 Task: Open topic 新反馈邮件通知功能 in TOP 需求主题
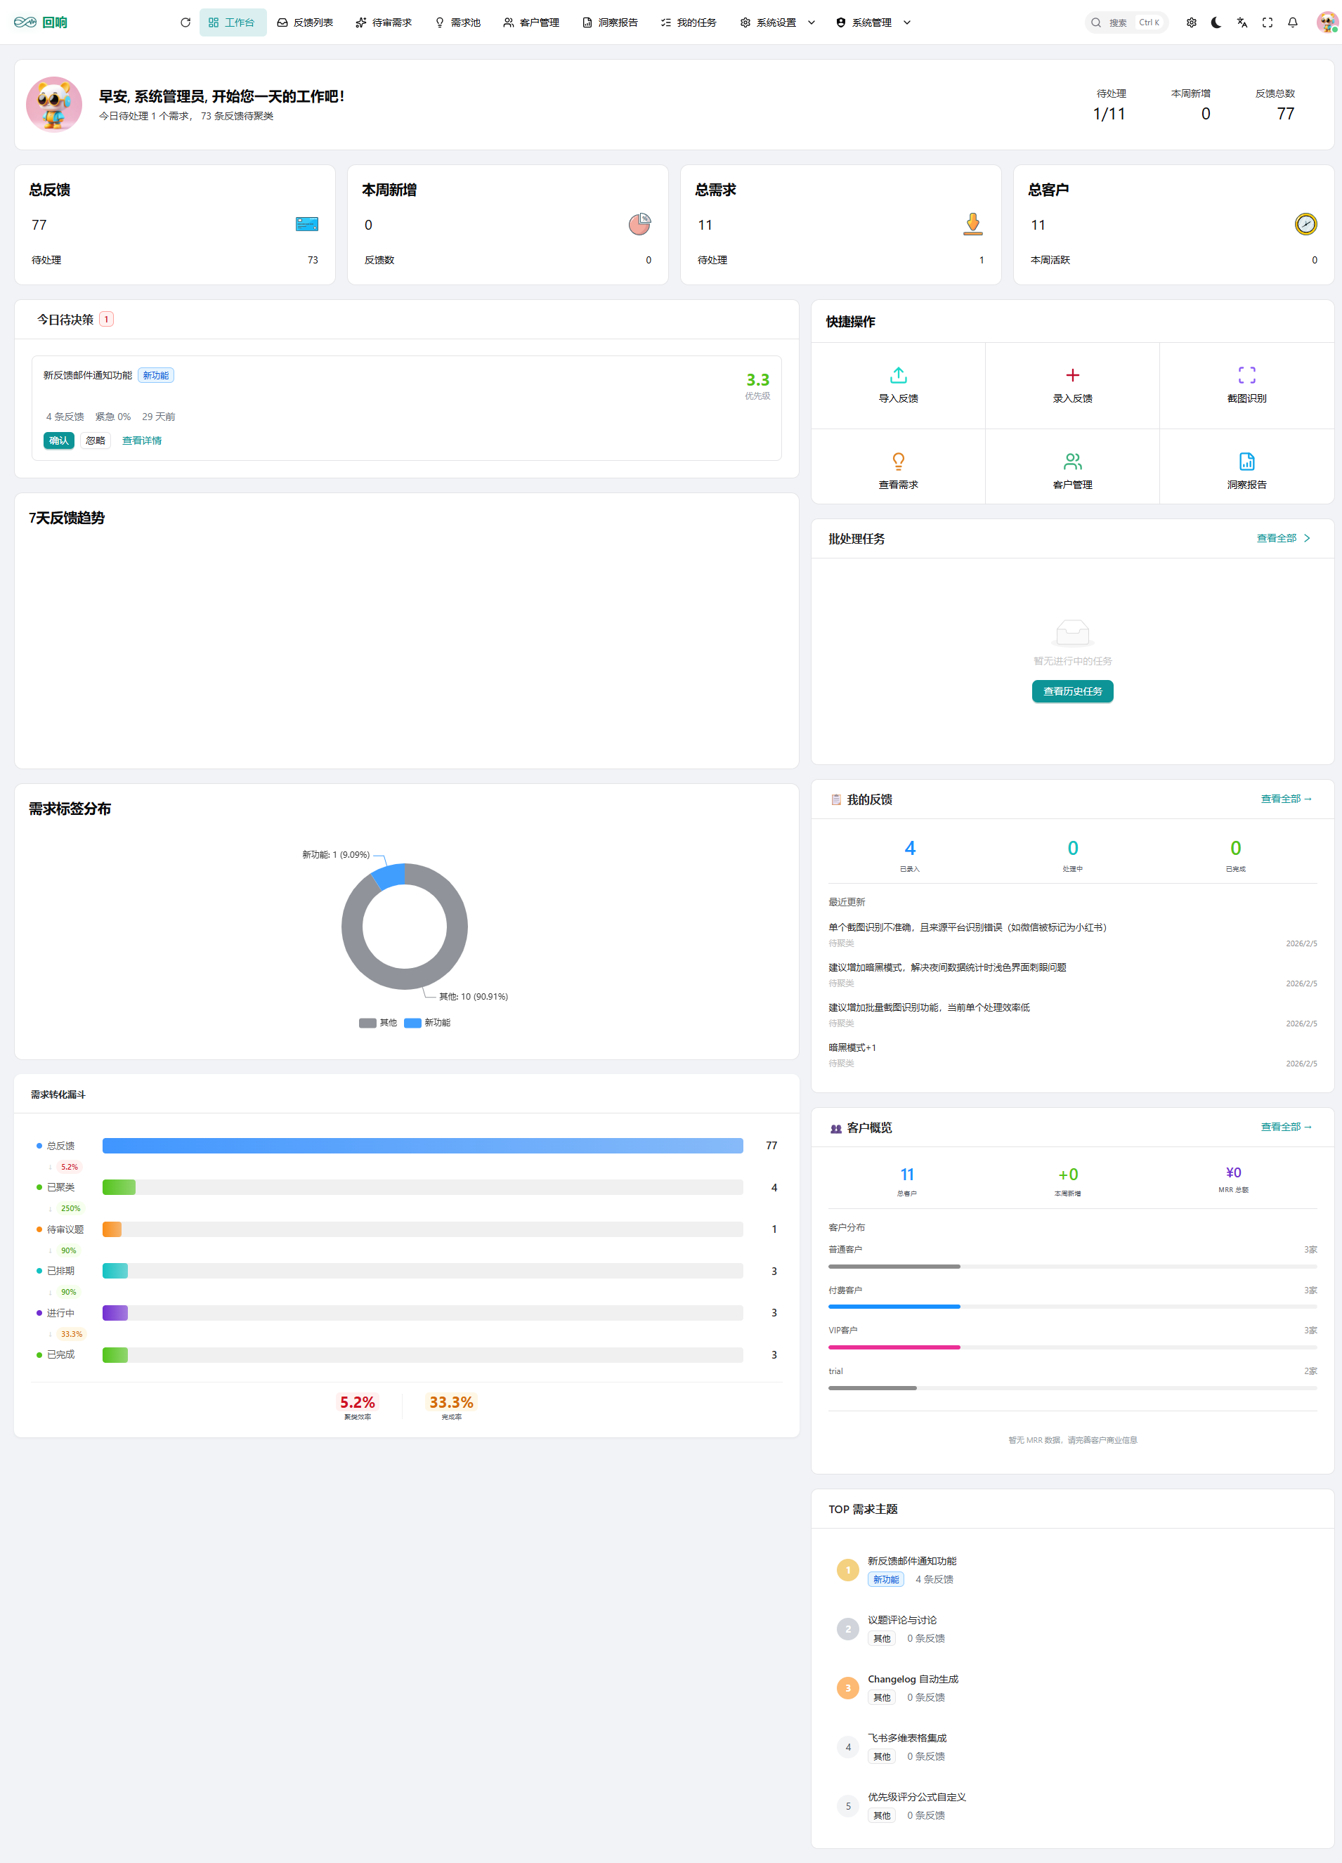(x=911, y=1561)
